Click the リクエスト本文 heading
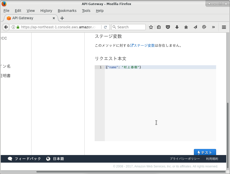 [x=111, y=58]
